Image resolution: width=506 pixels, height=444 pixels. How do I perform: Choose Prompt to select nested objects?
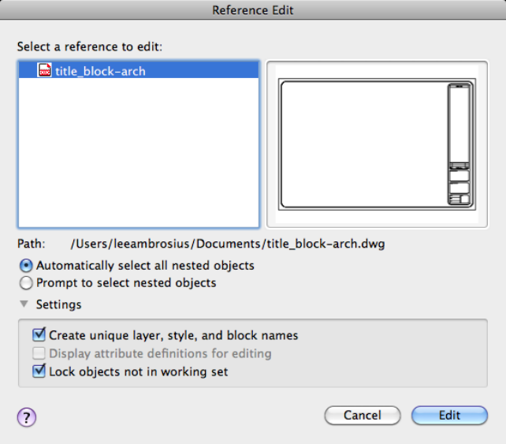coord(27,283)
